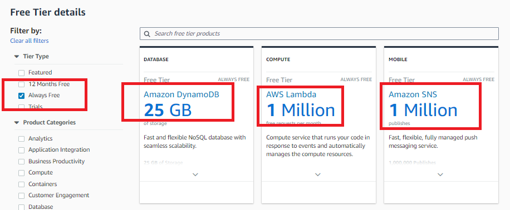The width and height of the screenshot is (510, 210).
Task: Click the 25 GB storage text
Action: pyautogui.click(x=168, y=110)
